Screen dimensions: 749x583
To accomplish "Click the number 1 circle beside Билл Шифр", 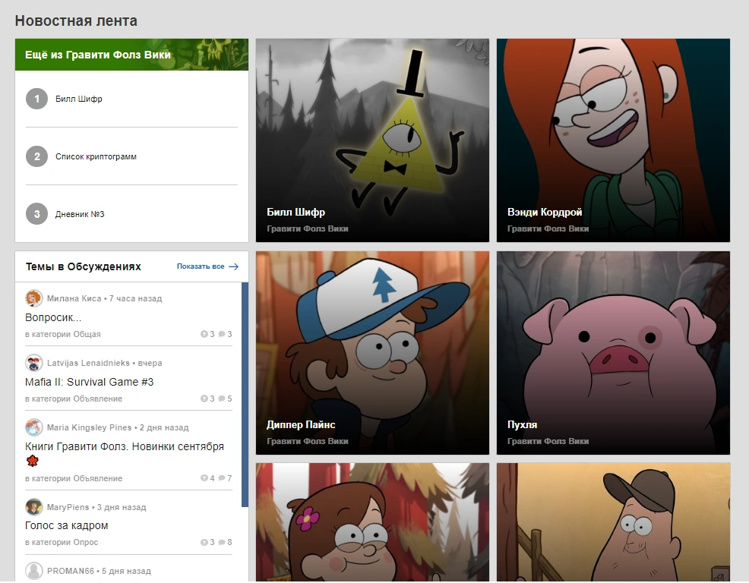I will [x=36, y=99].
